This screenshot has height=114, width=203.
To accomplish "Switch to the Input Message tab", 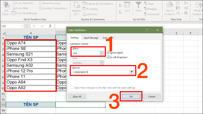I will click(x=91, y=38).
